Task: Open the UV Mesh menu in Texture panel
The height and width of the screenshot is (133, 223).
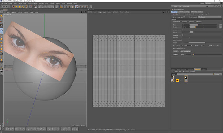Action: 116,12
